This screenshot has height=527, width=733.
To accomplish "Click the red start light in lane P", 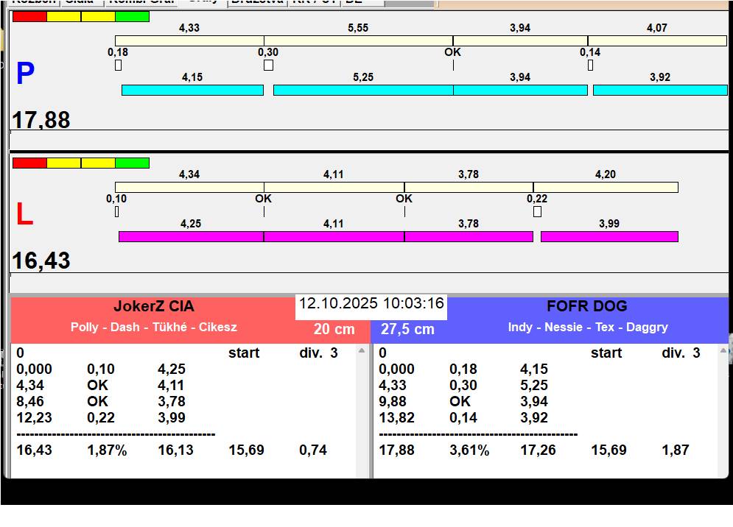I will (x=29, y=16).
